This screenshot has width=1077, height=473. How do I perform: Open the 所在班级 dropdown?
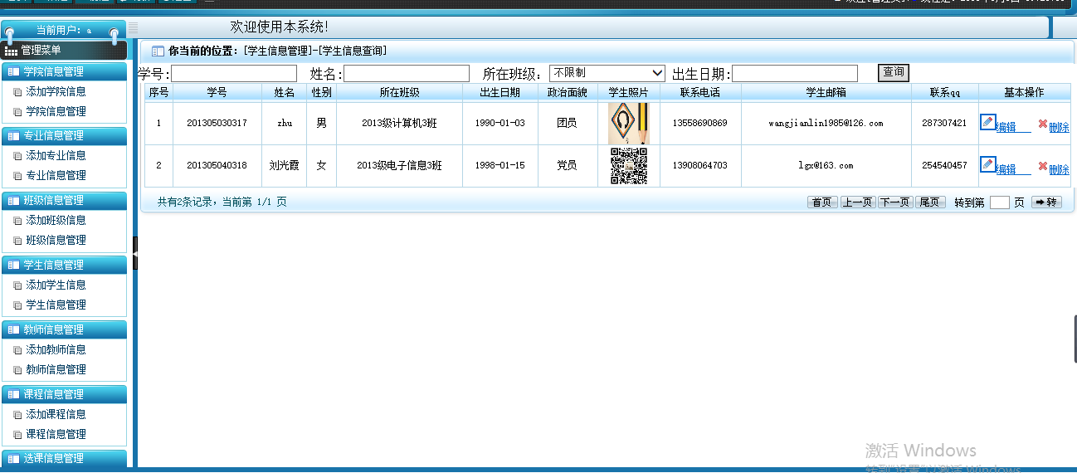(x=607, y=73)
